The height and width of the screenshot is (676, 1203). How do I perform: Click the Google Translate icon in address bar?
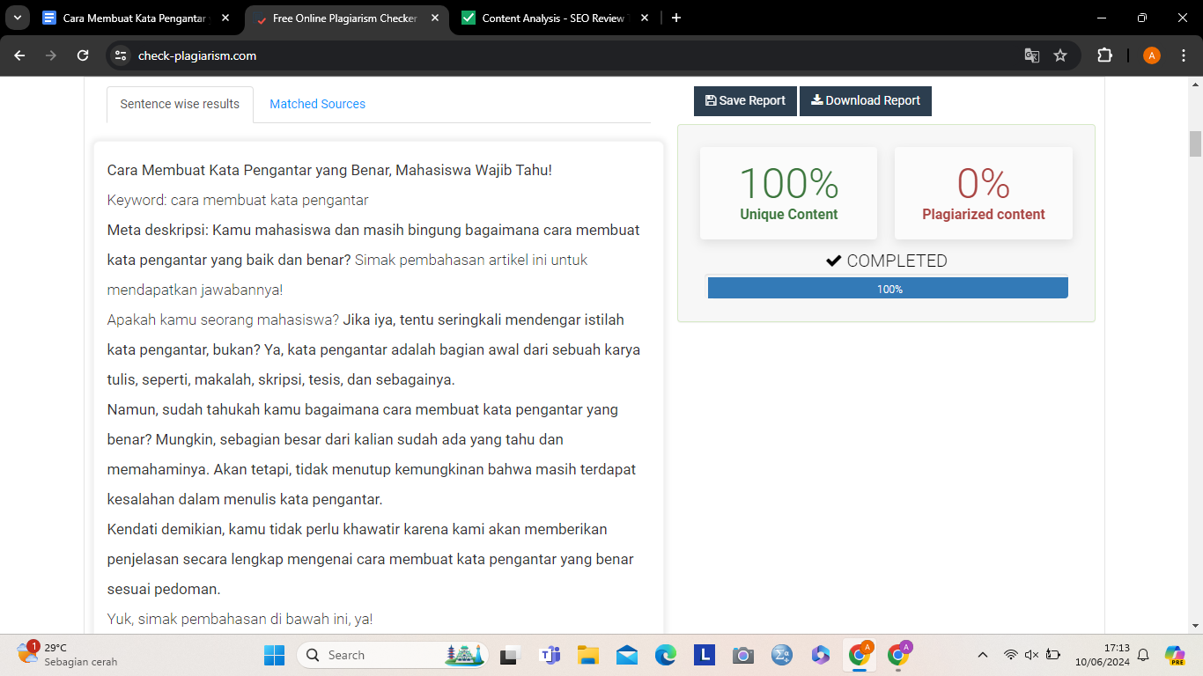point(1031,55)
